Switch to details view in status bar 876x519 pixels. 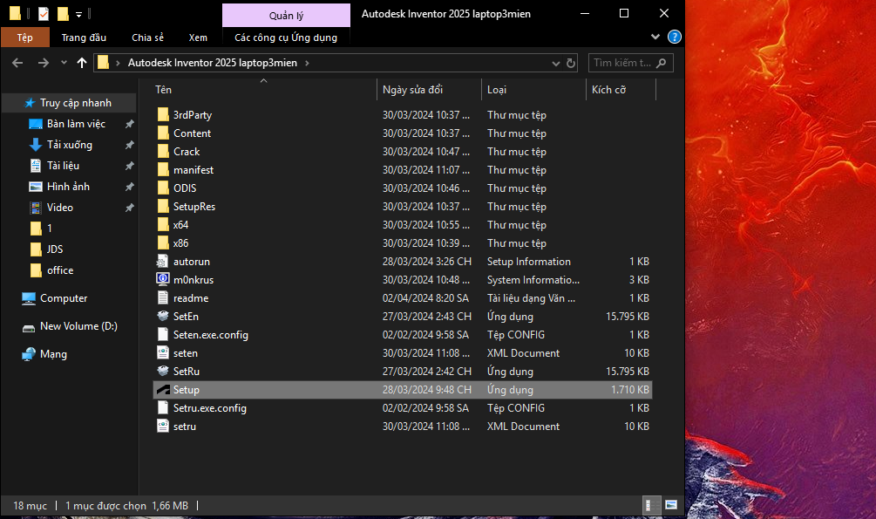point(649,506)
